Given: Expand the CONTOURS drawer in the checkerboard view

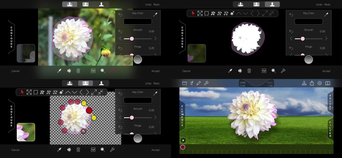Looking at the screenshot, I should [11, 116].
